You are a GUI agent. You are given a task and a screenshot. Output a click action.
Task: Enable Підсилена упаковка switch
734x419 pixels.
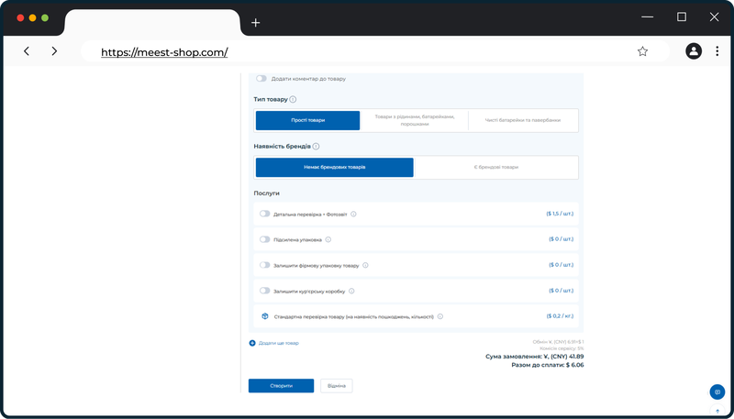[x=265, y=239]
